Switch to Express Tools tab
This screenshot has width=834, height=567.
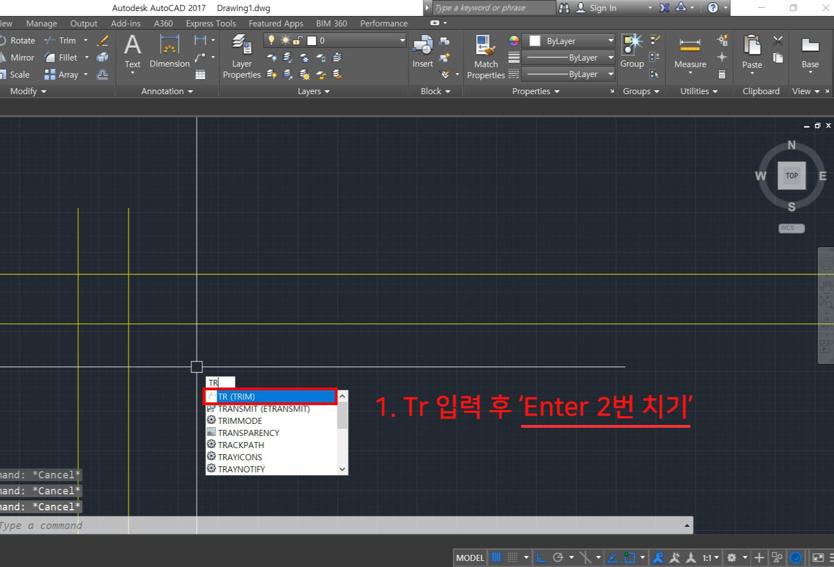(x=211, y=24)
